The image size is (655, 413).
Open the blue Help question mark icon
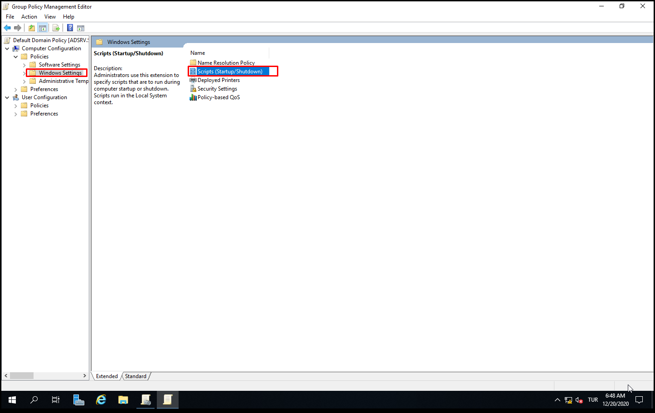70,28
